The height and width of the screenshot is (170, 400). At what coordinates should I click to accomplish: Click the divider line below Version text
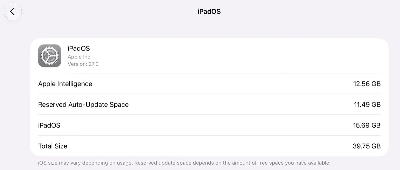(x=224, y=73)
